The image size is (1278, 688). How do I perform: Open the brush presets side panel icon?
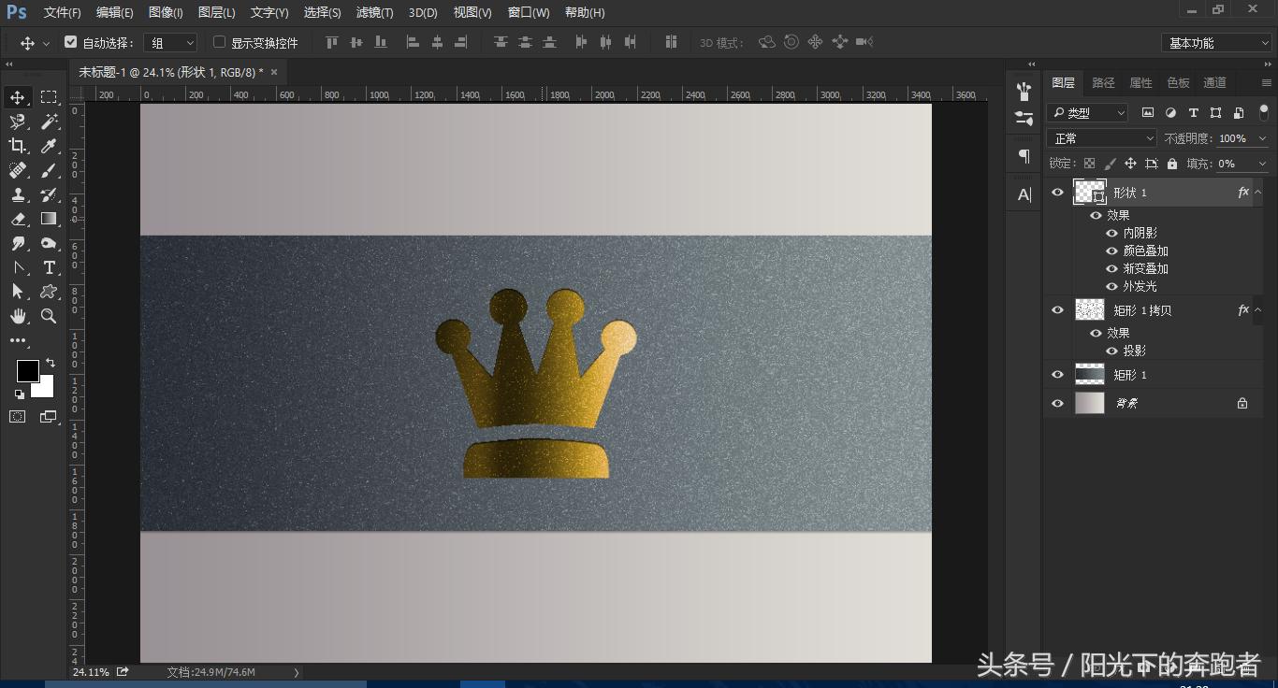[1024, 91]
